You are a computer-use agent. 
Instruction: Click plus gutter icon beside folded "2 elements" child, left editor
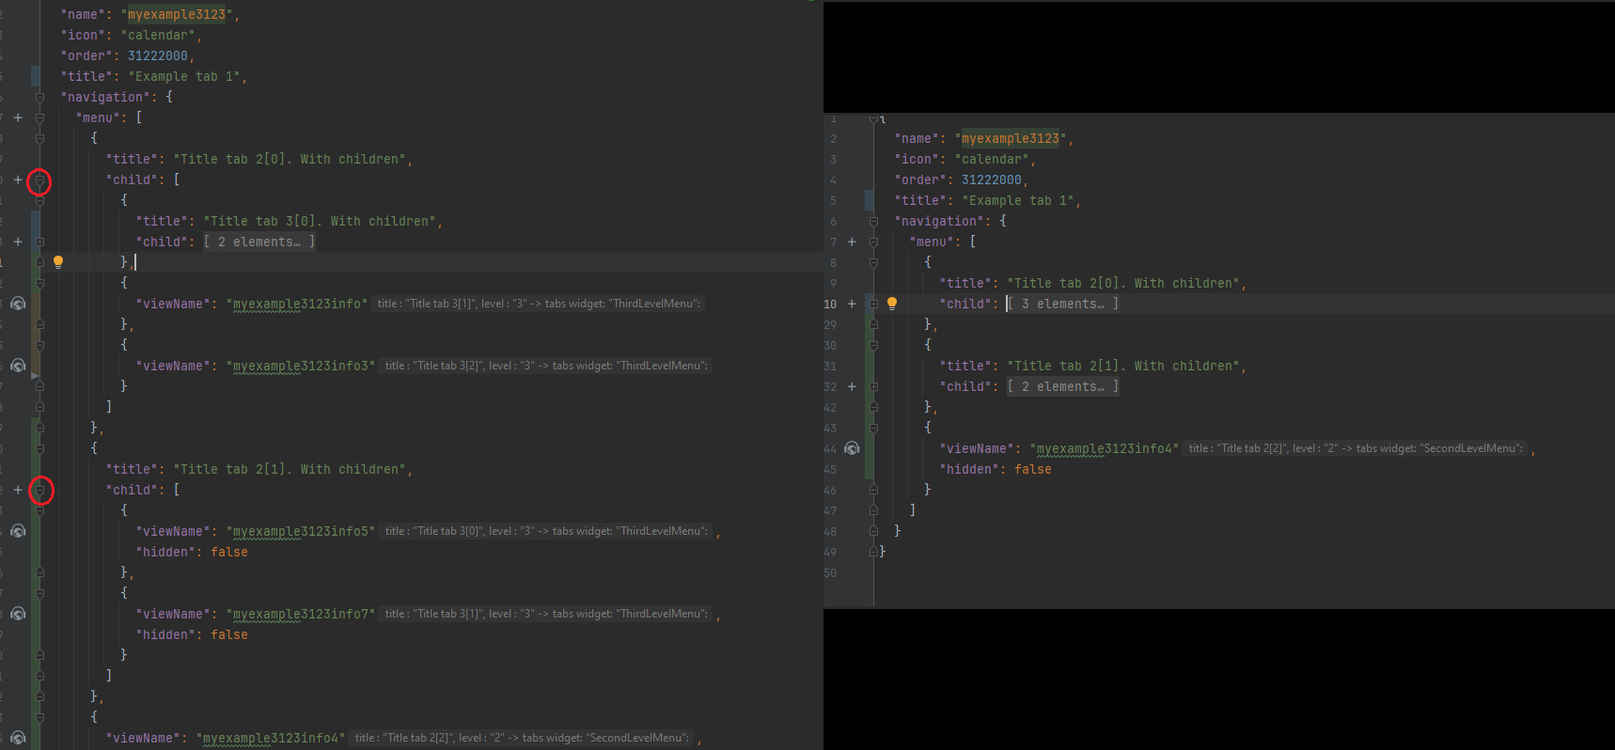click(18, 242)
